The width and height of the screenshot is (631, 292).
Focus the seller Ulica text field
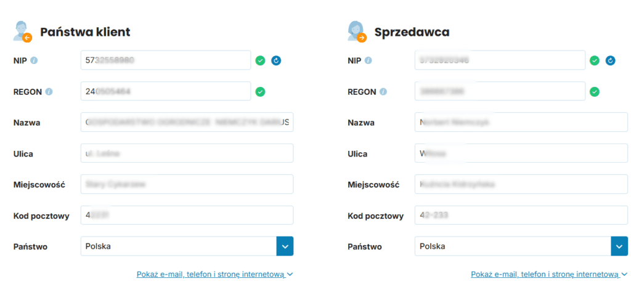[x=521, y=153]
